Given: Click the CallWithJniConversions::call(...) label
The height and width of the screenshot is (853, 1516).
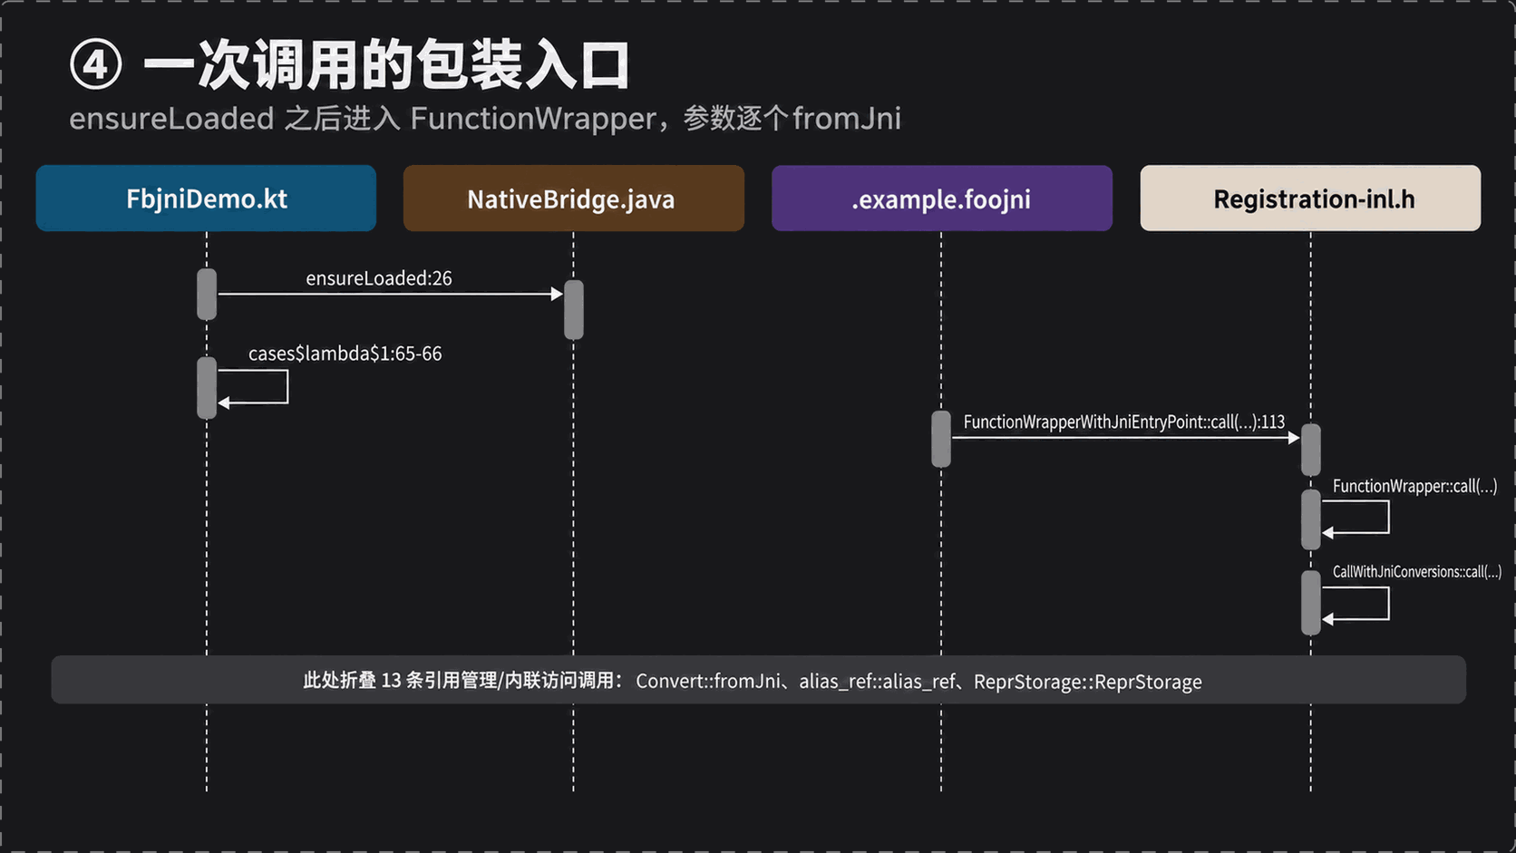Looking at the screenshot, I should [x=1417, y=572].
